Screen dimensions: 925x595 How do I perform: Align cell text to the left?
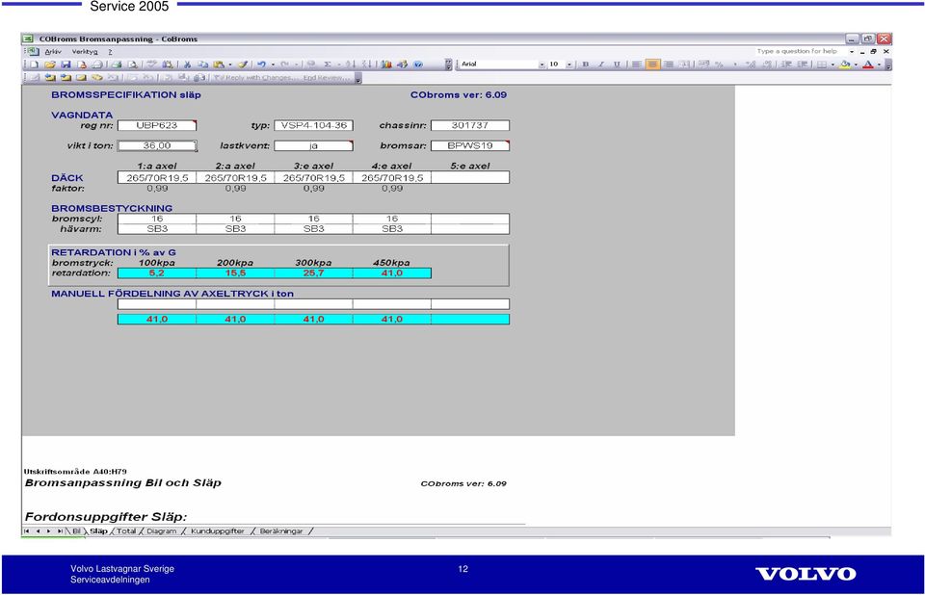point(637,65)
